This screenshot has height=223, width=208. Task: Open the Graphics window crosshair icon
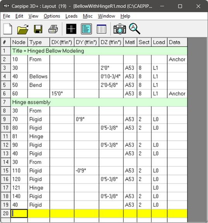pos(71,29)
